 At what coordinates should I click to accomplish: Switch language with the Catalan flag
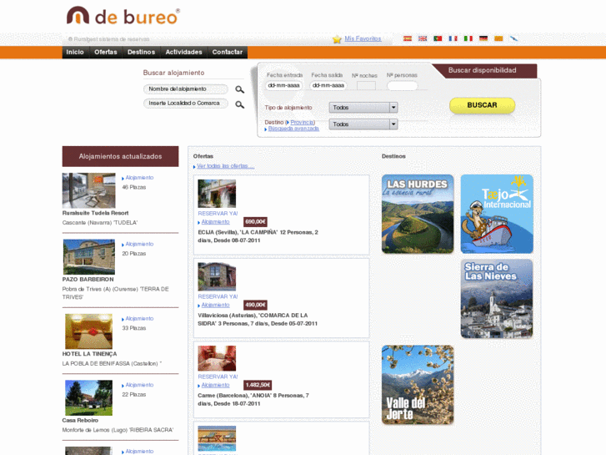click(498, 38)
